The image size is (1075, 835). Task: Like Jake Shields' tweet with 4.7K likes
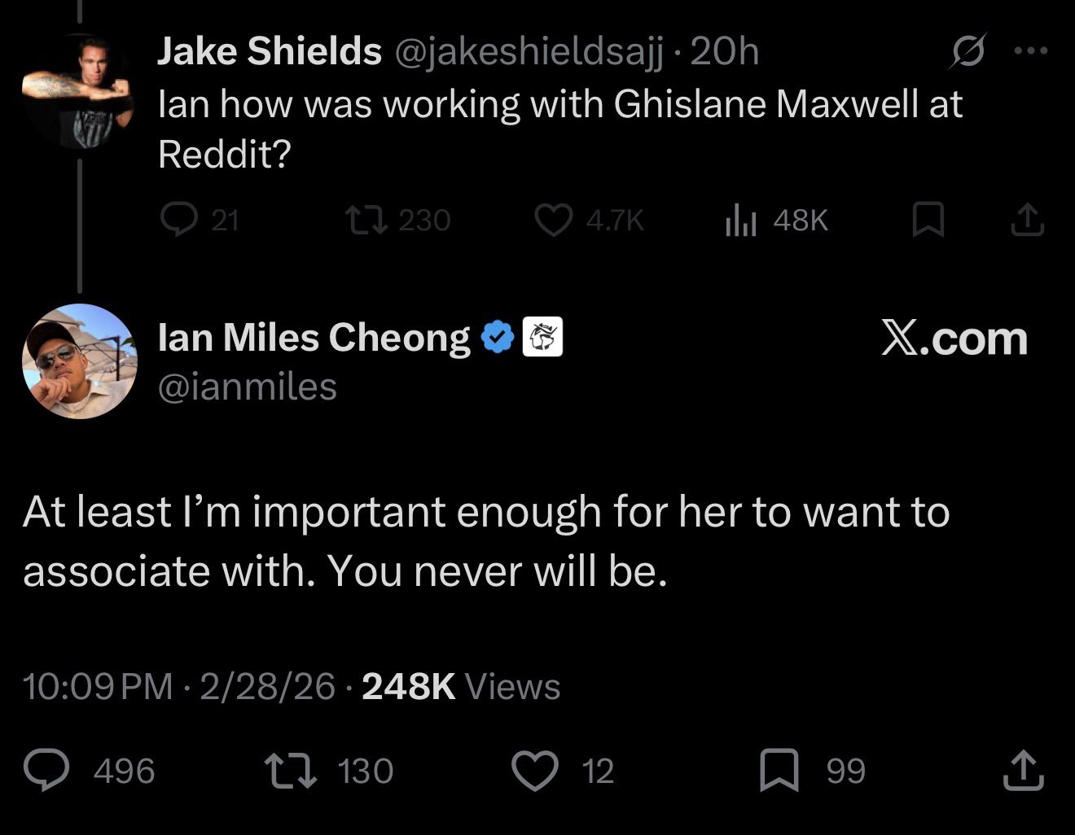point(554,220)
